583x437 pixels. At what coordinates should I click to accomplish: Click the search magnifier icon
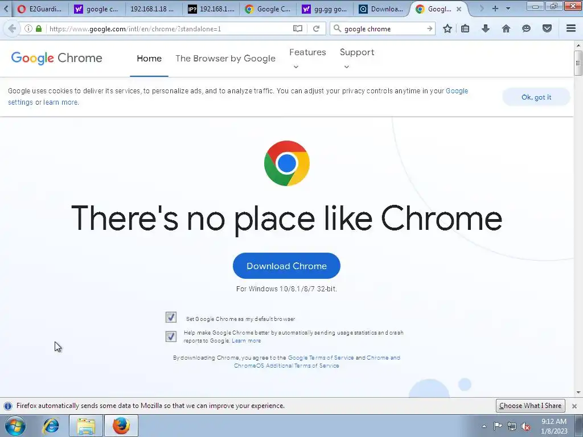[x=337, y=28]
